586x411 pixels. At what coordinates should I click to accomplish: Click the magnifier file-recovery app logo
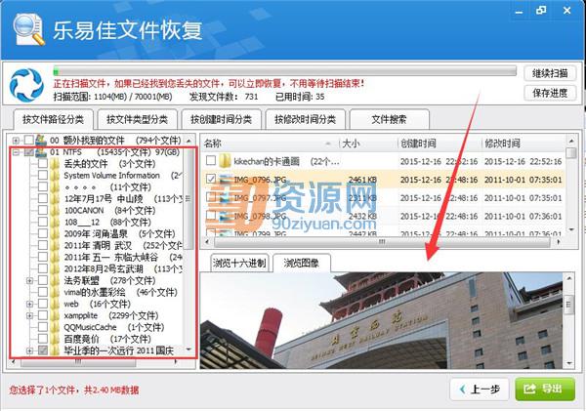tap(29, 29)
